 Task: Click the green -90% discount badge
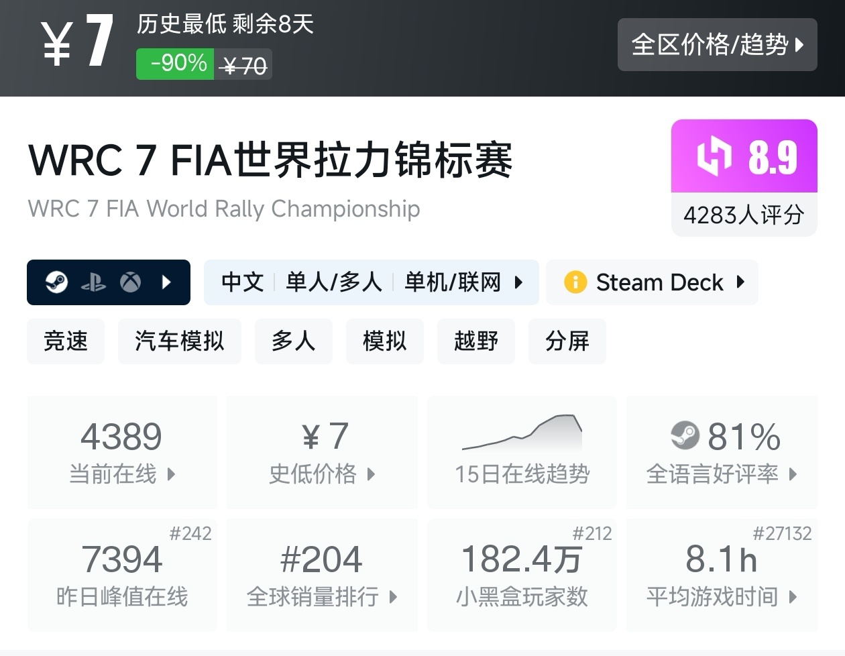point(175,64)
